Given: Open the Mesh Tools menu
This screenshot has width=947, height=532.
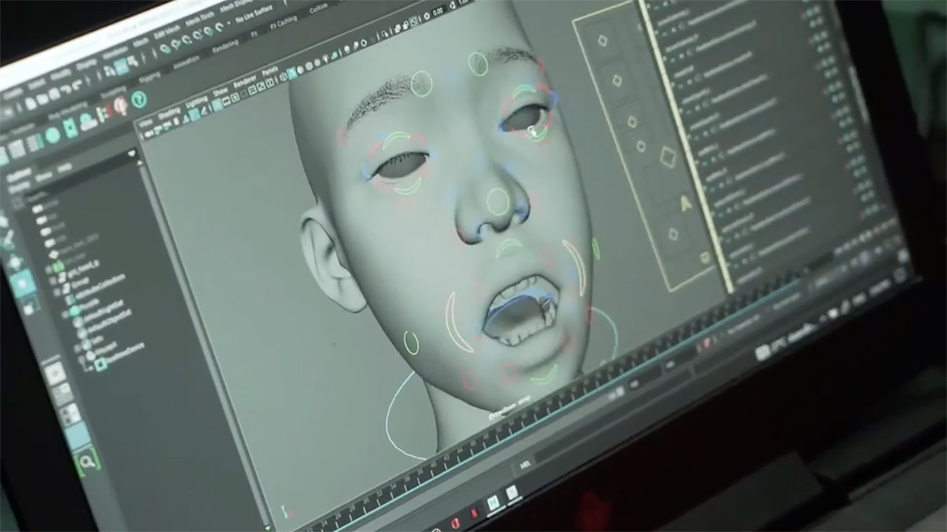Looking at the screenshot, I should click(x=199, y=19).
